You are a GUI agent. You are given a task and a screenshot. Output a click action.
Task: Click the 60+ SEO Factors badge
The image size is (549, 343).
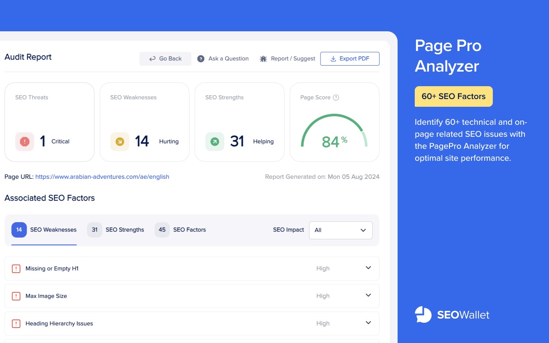454,96
